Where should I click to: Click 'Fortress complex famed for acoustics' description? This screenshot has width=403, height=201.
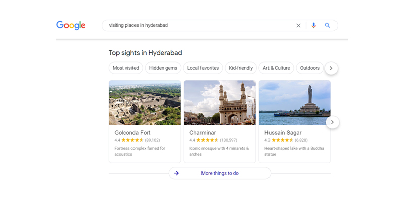140,151
